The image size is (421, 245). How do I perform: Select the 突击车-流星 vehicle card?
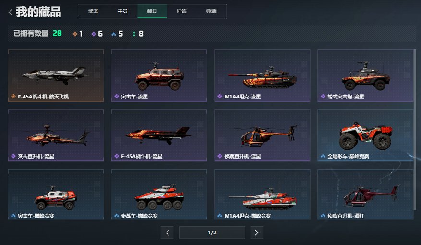click(x=159, y=76)
